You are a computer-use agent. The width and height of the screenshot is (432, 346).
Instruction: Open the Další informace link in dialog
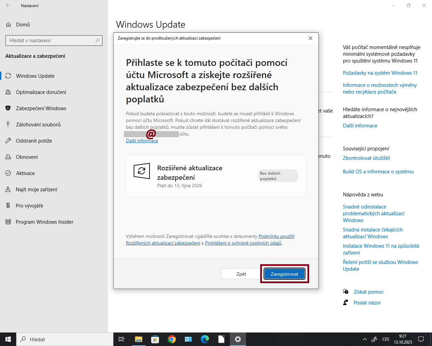tap(142, 141)
